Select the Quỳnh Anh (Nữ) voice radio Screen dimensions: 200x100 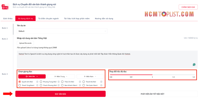(20, 82)
